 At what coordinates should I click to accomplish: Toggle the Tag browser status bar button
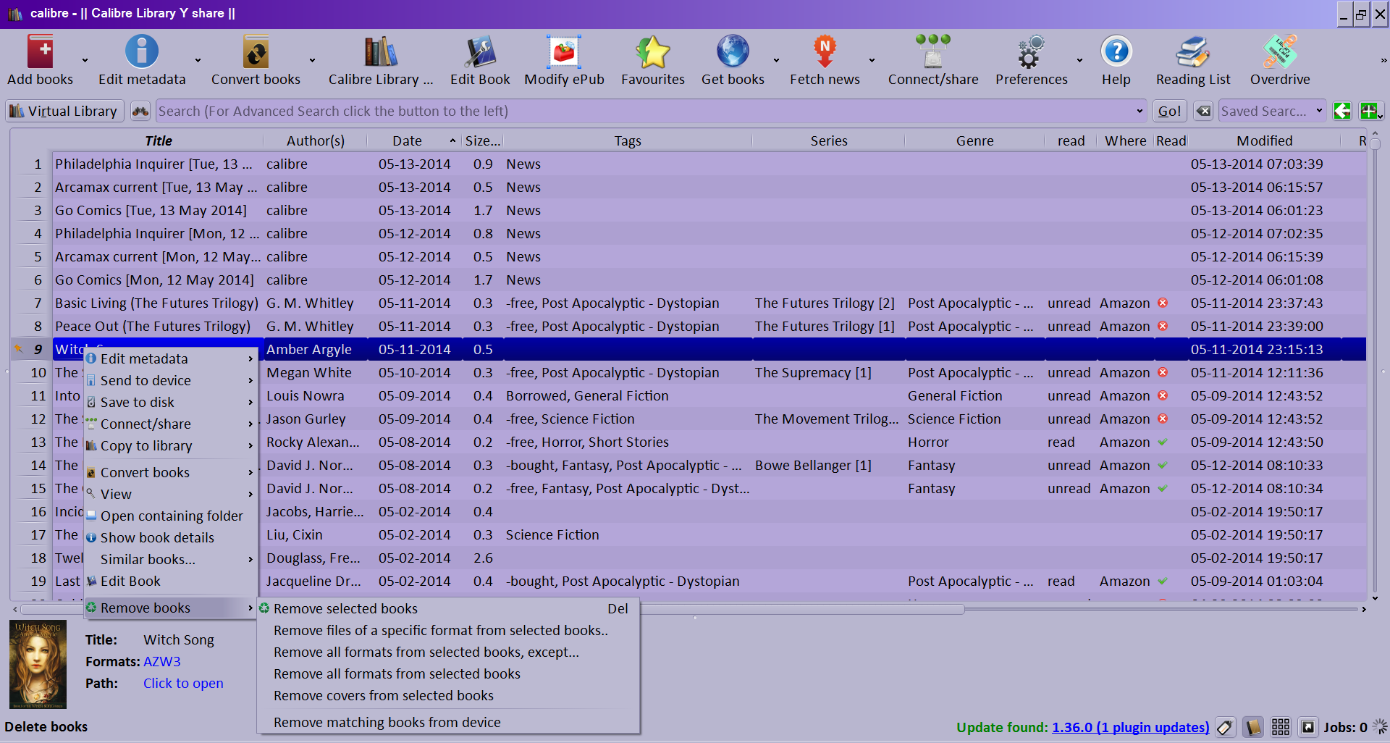click(1225, 726)
